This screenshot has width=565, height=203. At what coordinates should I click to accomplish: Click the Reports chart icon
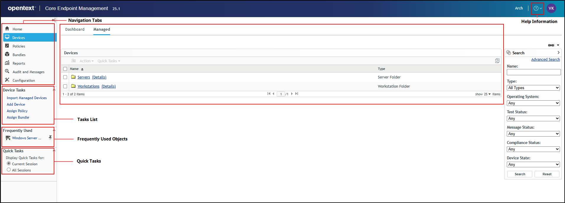click(7, 63)
